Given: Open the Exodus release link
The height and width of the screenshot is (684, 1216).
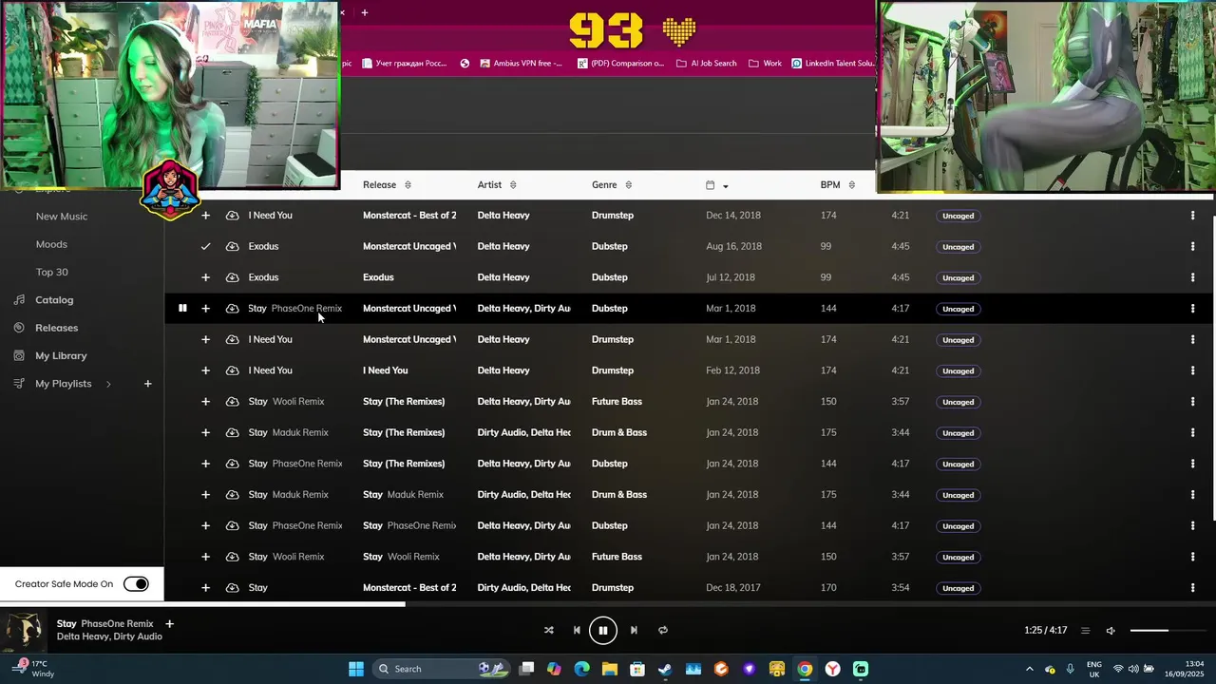Looking at the screenshot, I should pyautogui.click(x=378, y=277).
